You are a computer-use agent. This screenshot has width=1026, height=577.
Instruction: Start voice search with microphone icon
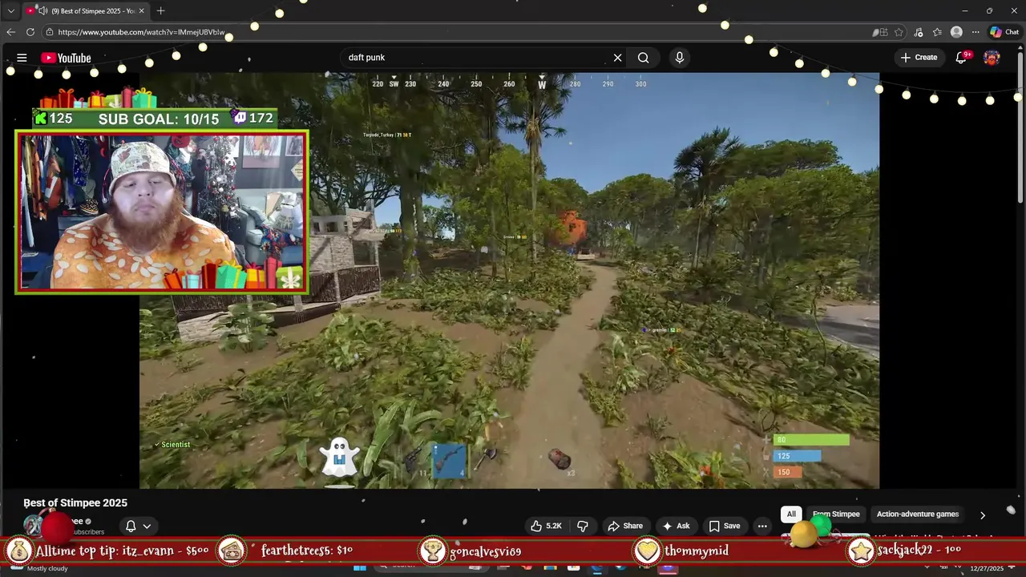click(680, 58)
